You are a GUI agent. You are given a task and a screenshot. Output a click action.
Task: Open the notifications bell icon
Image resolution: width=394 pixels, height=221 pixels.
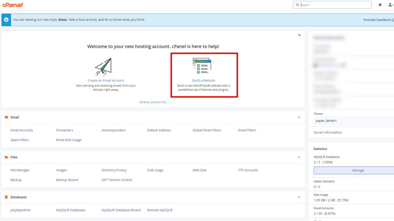tap(380, 5)
